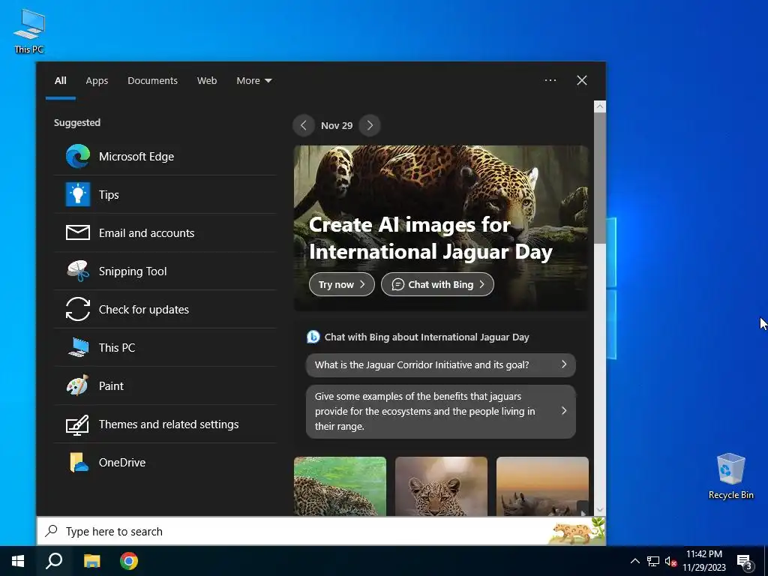This screenshot has width=768, height=576.
Task: Open the leopard cub face thumbnail
Action: [441, 486]
